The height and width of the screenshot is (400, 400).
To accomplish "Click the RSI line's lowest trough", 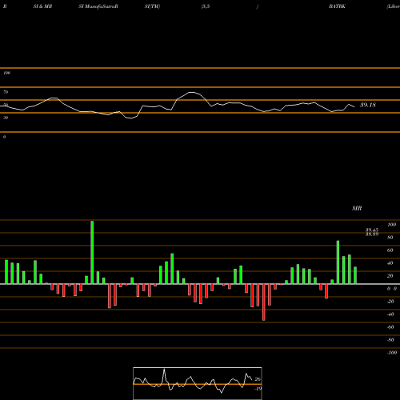I will [130, 118].
